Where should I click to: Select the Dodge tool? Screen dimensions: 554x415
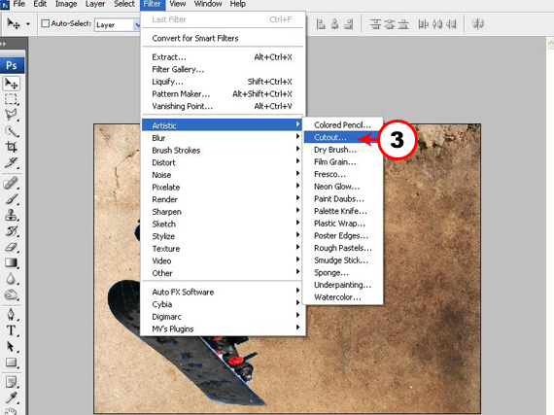point(11,294)
